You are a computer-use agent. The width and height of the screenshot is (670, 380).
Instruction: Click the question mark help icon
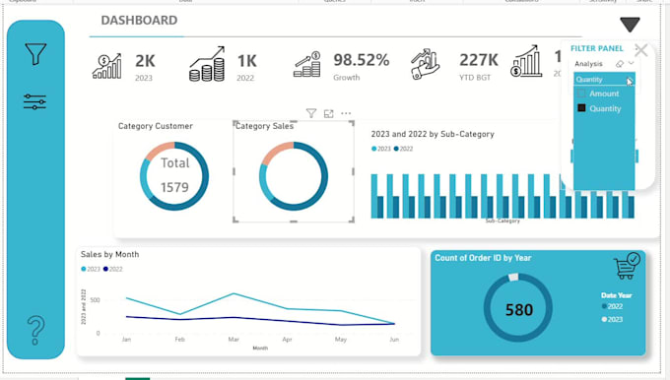click(35, 330)
